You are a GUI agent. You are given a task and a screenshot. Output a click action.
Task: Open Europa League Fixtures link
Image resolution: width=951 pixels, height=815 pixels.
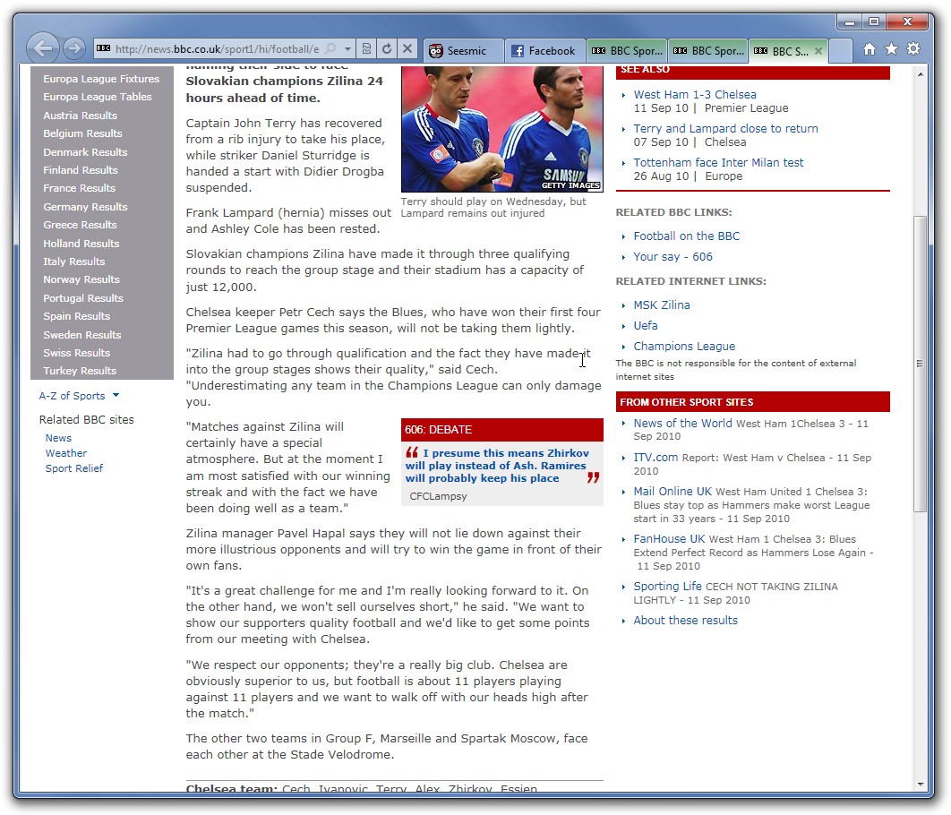pos(101,79)
